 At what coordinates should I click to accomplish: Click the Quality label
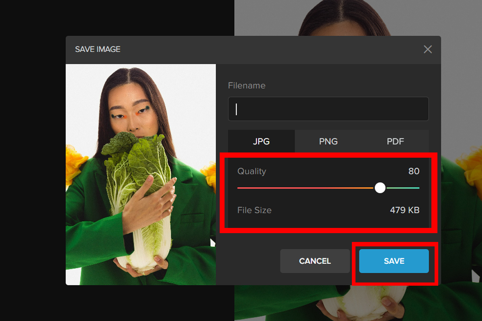(x=251, y=171)
